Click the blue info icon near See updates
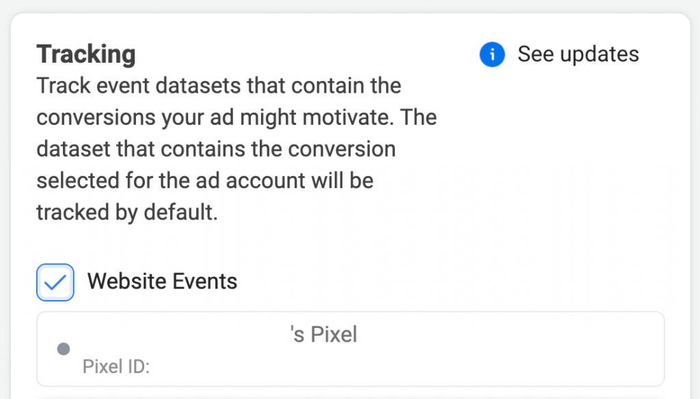Screen dimensions: 700x399 (492, 55)
